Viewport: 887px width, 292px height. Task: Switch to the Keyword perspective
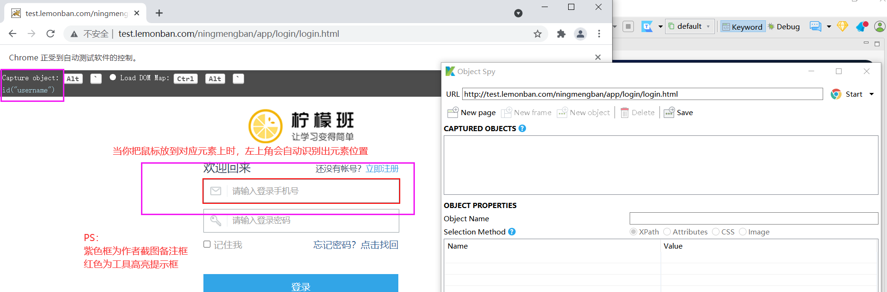tap(742, 27)
